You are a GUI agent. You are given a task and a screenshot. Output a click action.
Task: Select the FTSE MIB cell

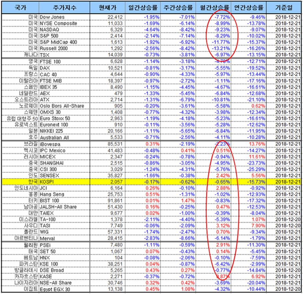coord(64,81)
